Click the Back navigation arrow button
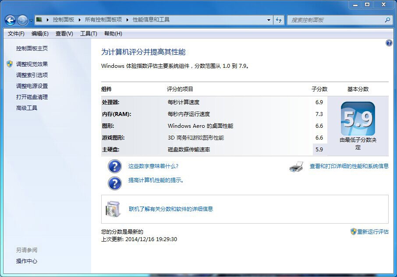 [11, 20]
